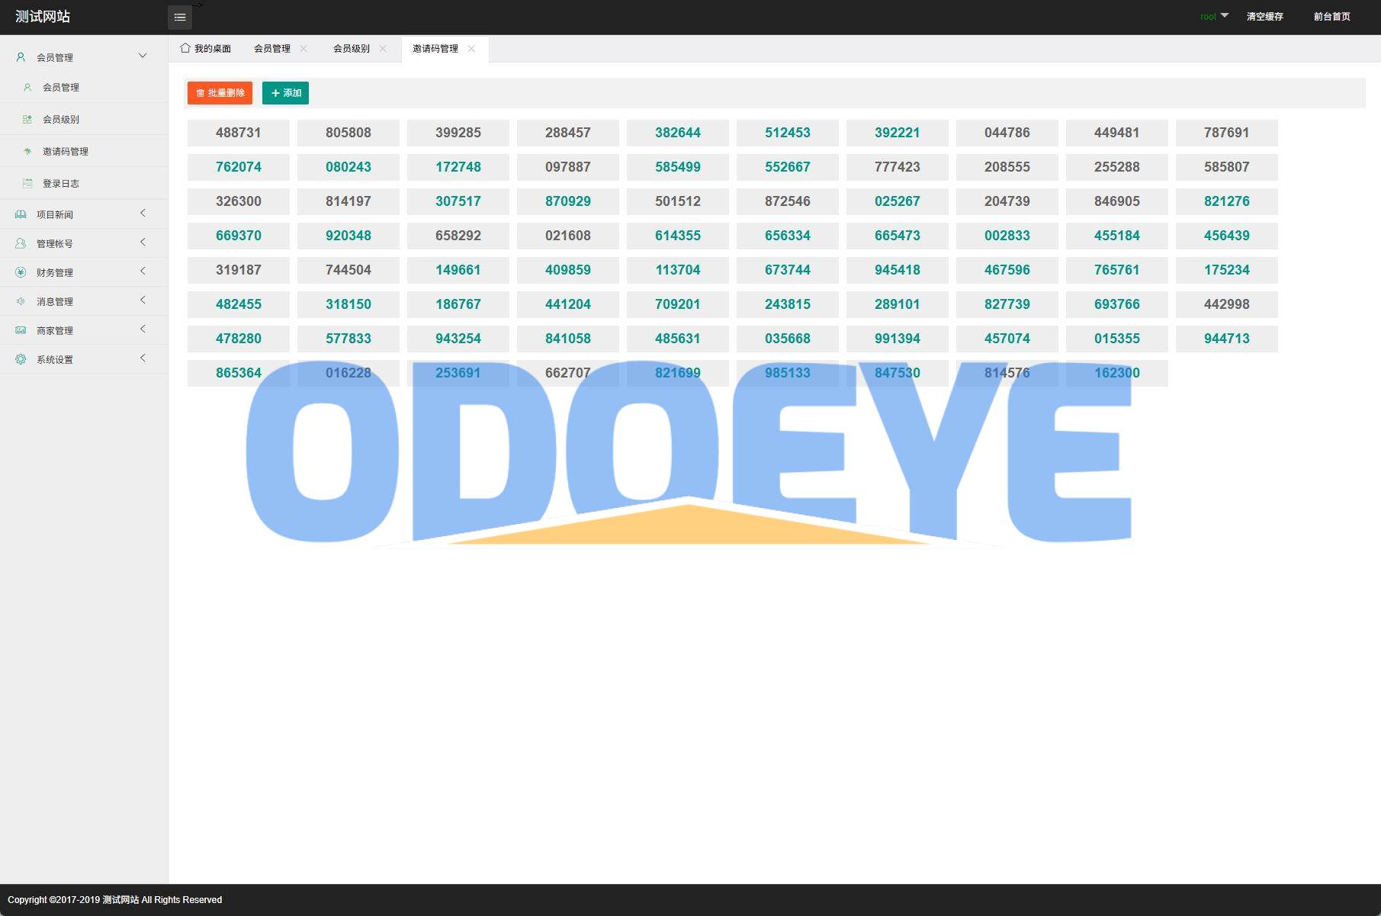
Task: Click the 邀请码管理 sidebar icon
Action: 27,152
